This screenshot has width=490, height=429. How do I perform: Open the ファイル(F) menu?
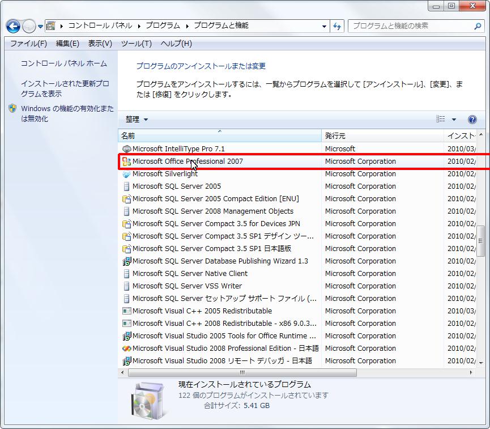28,44
